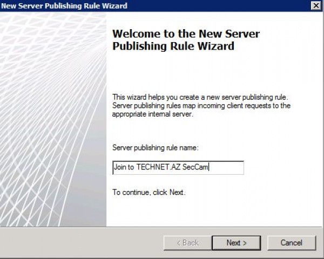Click the empty space inside the name field

pyautogui.click(x=227, y=167)
